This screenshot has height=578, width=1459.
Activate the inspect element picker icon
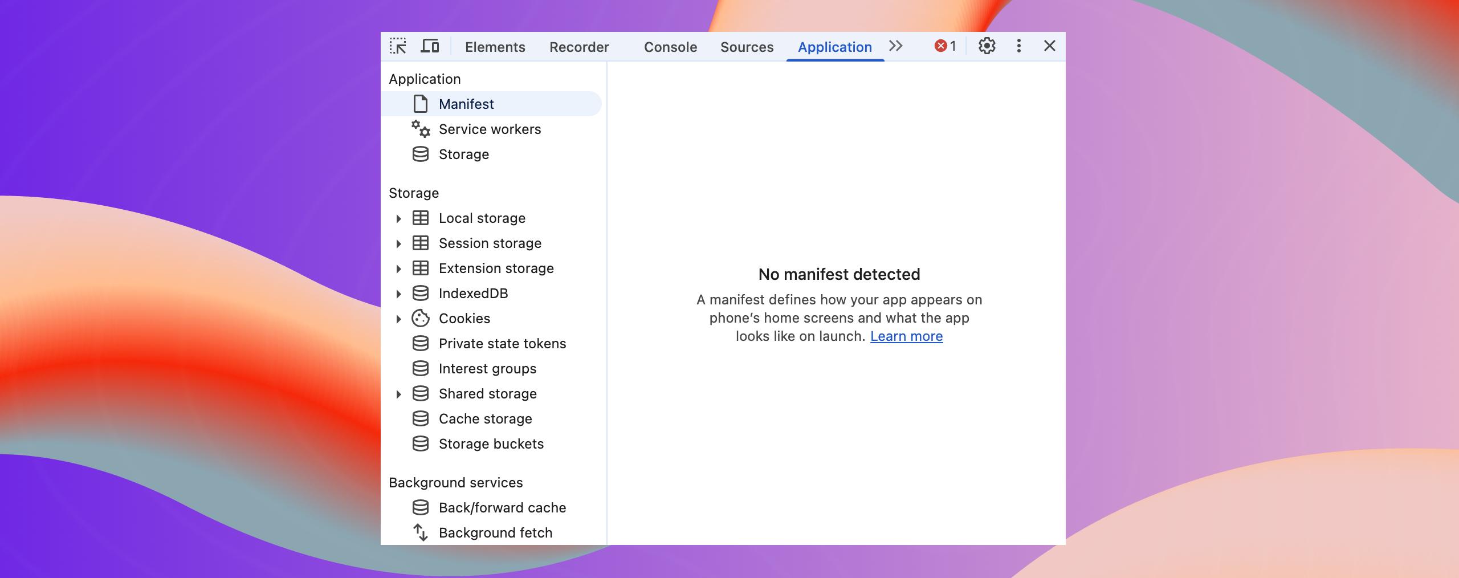click(x=398, y=46)
